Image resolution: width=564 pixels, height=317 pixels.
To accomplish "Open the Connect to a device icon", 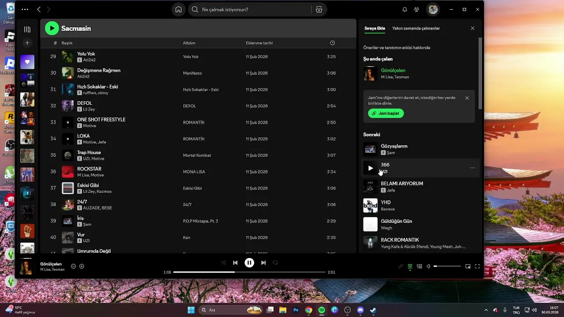I will click(419, 266).
